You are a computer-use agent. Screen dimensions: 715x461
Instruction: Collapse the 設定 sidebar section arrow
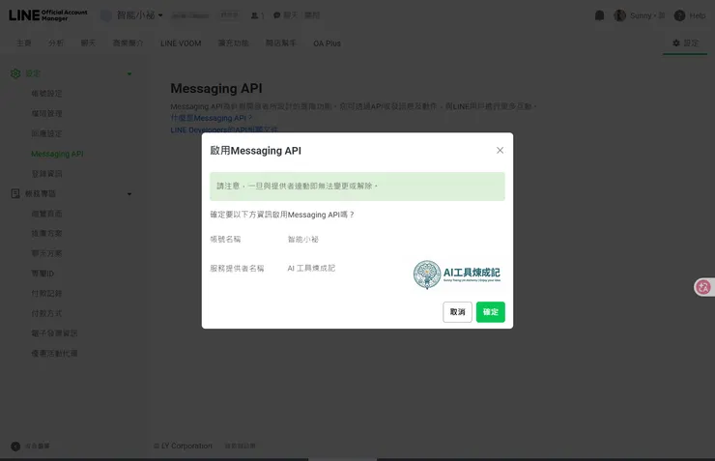[129, 73]
